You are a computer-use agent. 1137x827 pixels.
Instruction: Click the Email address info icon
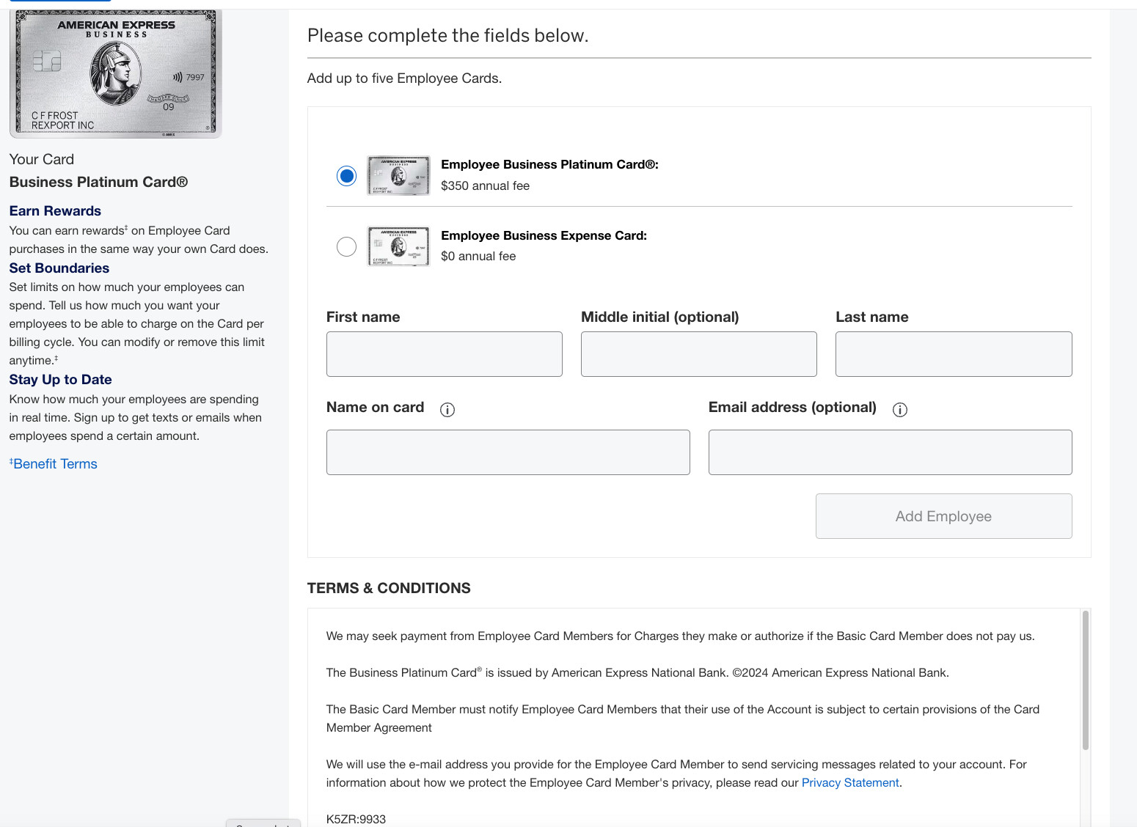[900, 410]
